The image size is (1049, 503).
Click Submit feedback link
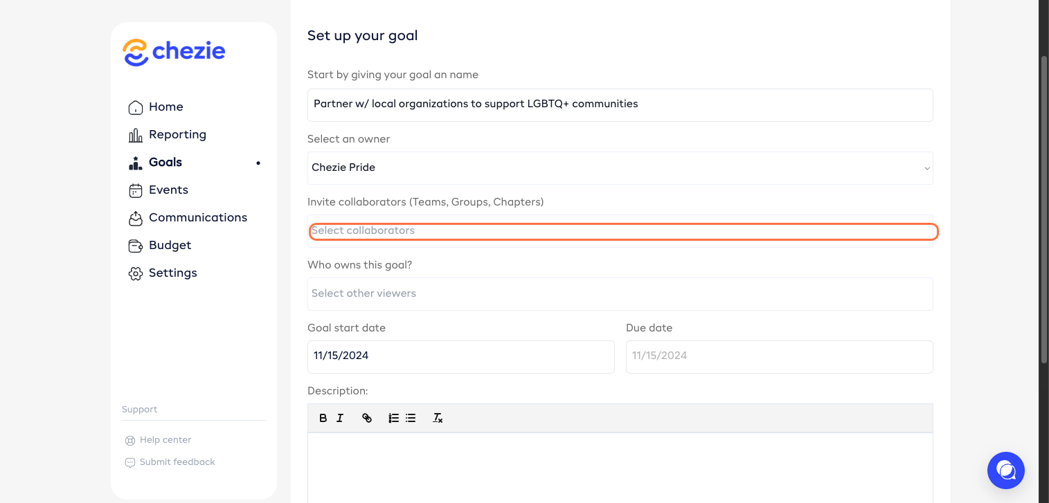[x=177, y=462]
